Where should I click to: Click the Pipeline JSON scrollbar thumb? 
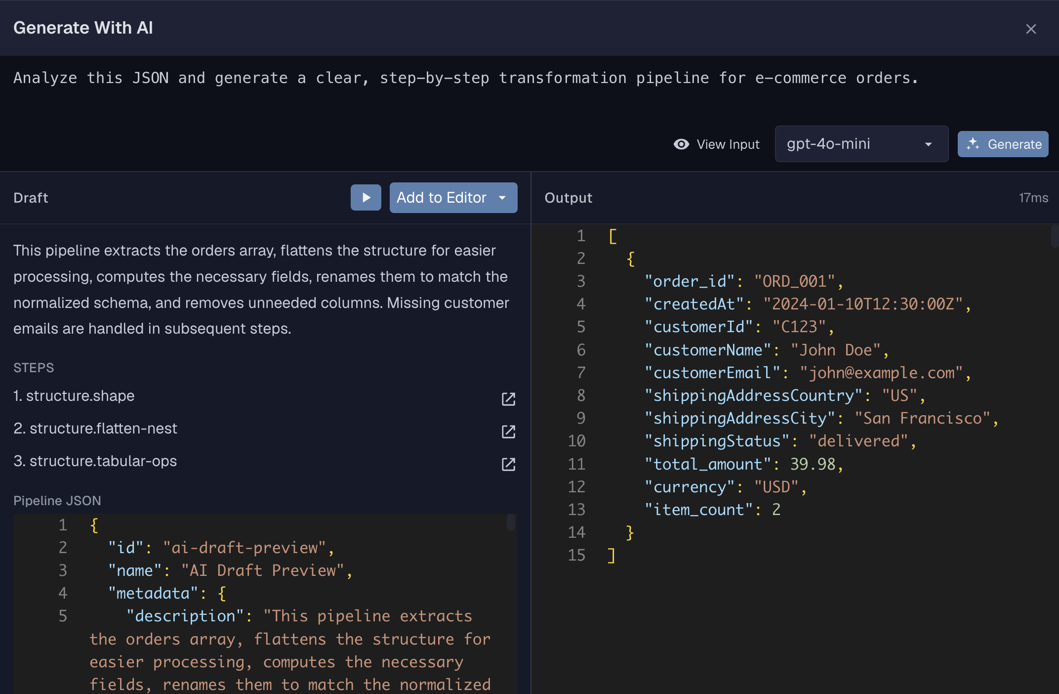tap(511, 522)
